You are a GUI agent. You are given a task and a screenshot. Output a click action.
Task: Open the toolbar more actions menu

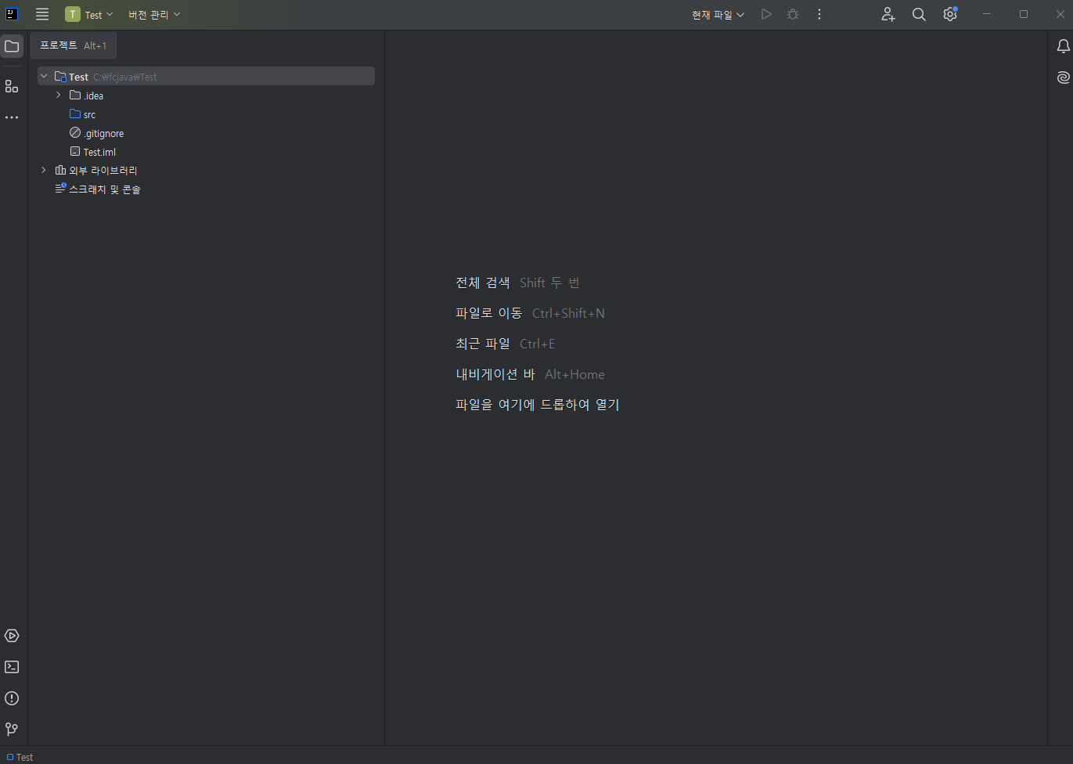(819, 14)
